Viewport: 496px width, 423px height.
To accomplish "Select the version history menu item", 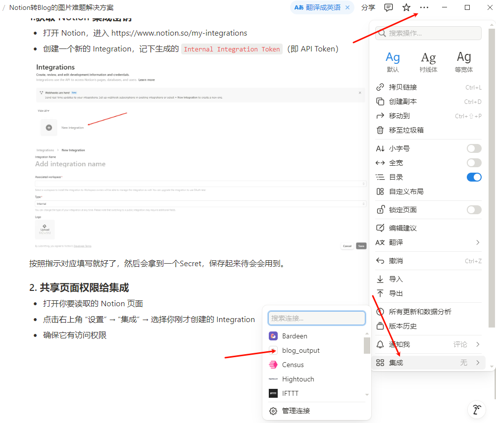I will point(428,326).
